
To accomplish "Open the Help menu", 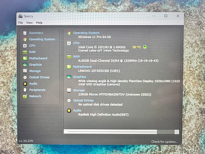I will pyautogui.click(x=39, y=23).
